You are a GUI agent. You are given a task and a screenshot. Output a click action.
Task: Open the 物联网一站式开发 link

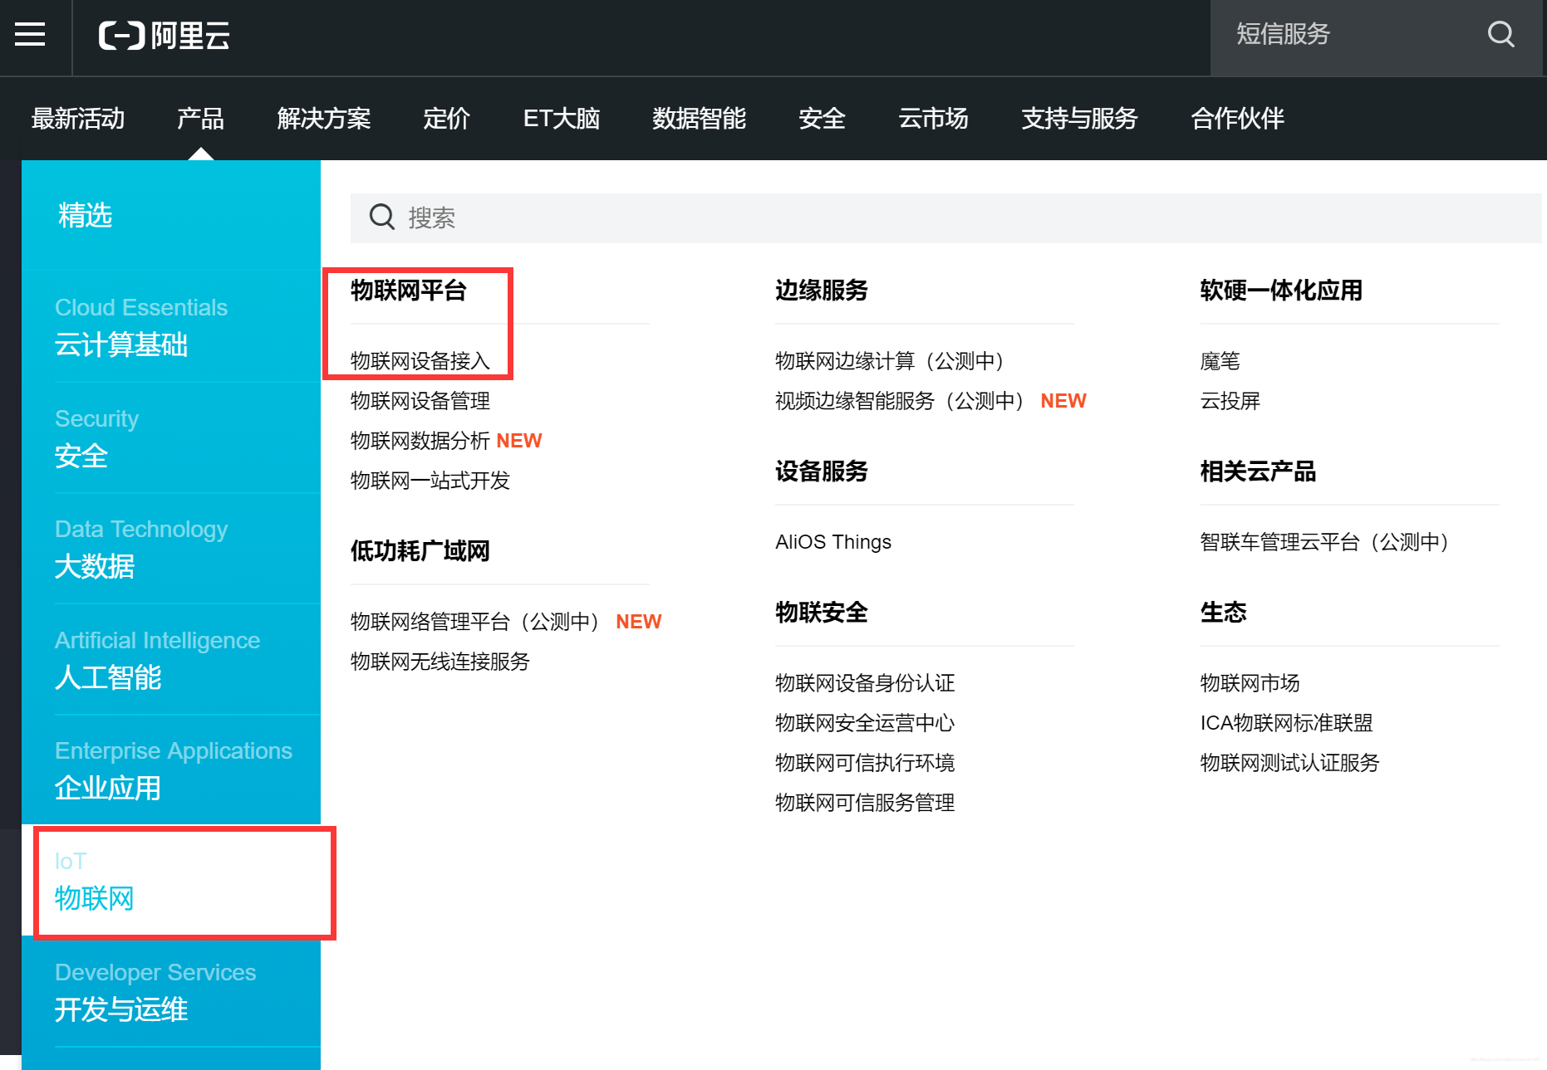[x=430, y=481]
